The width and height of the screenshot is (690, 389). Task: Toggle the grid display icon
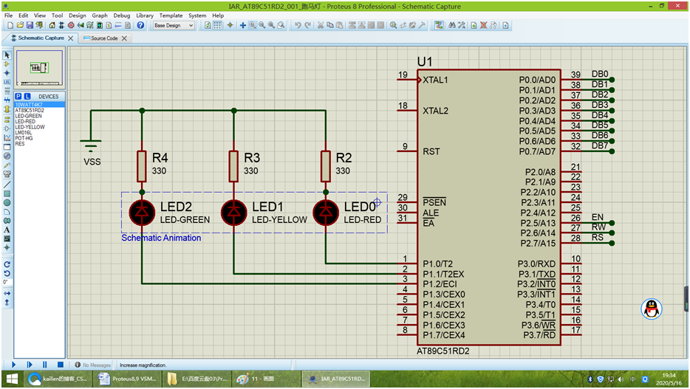pyautogui.click(x=217, y=26)
